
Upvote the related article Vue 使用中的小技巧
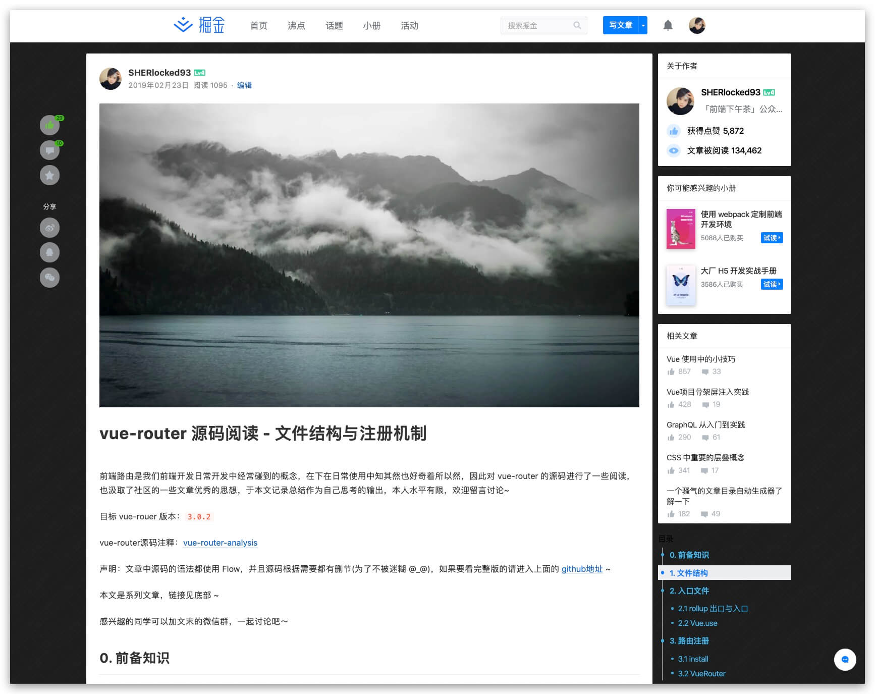[x=671, y=371]
